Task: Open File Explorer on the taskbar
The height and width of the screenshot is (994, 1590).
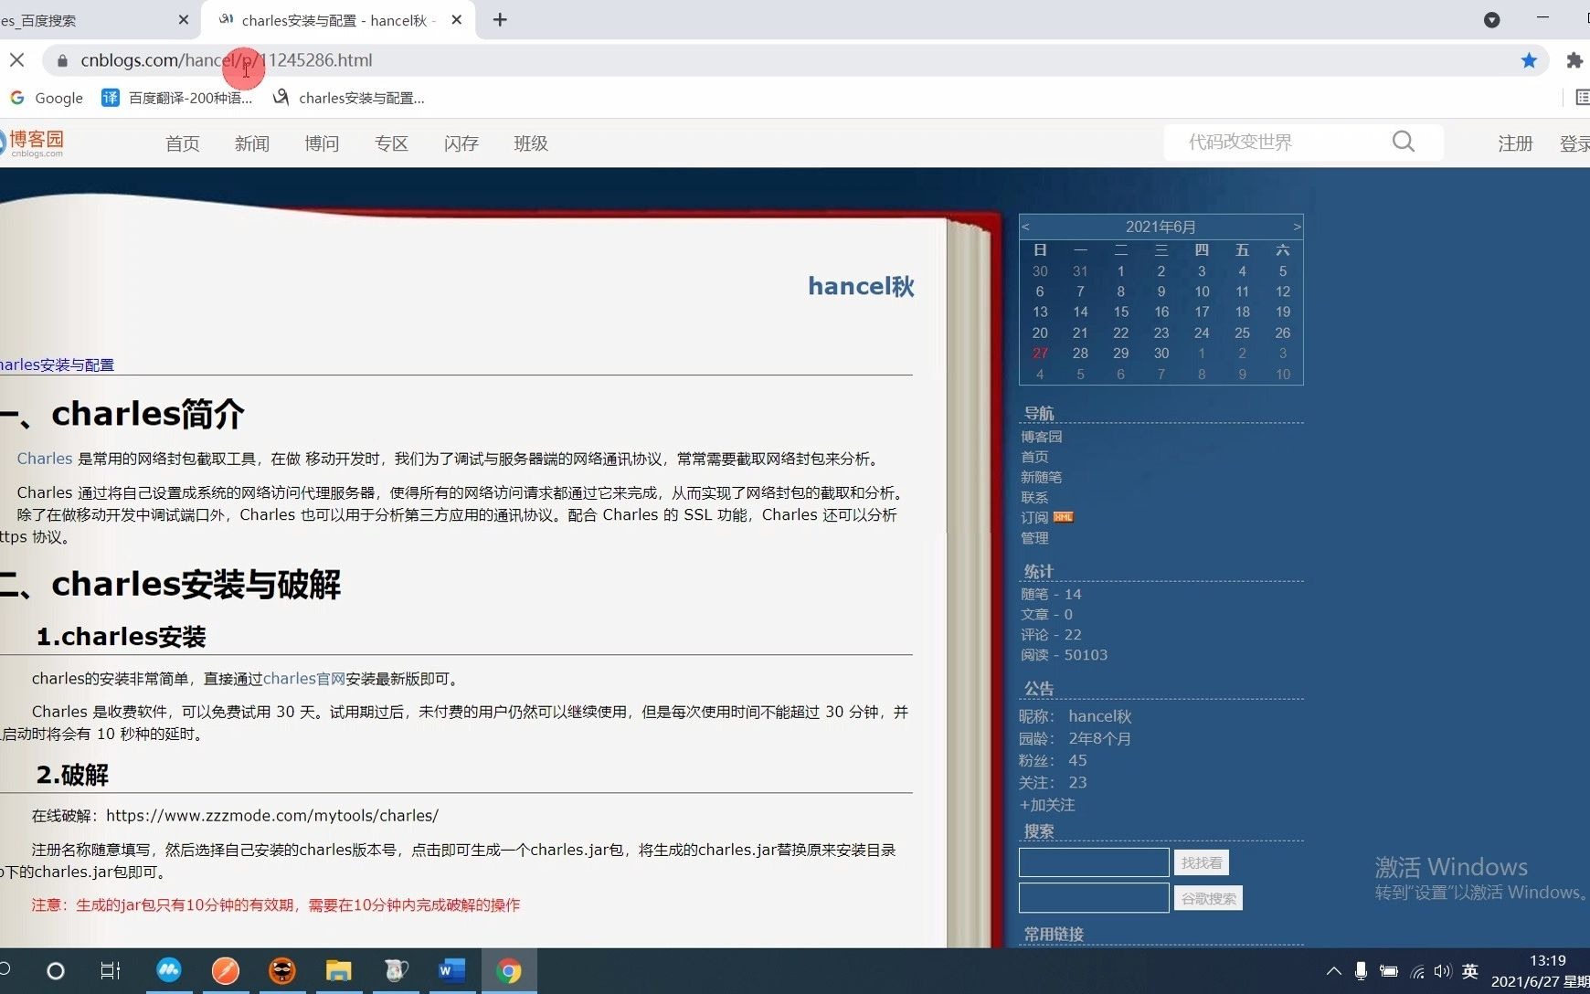Action: pos(339,970)
